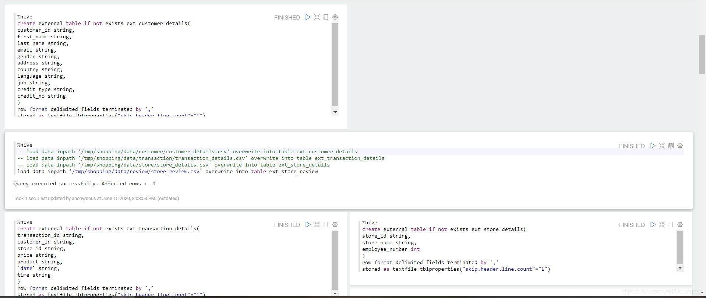The image size is (706, 298).
Task: Click the create table ext_customer_details line
Action: point(104,24)
